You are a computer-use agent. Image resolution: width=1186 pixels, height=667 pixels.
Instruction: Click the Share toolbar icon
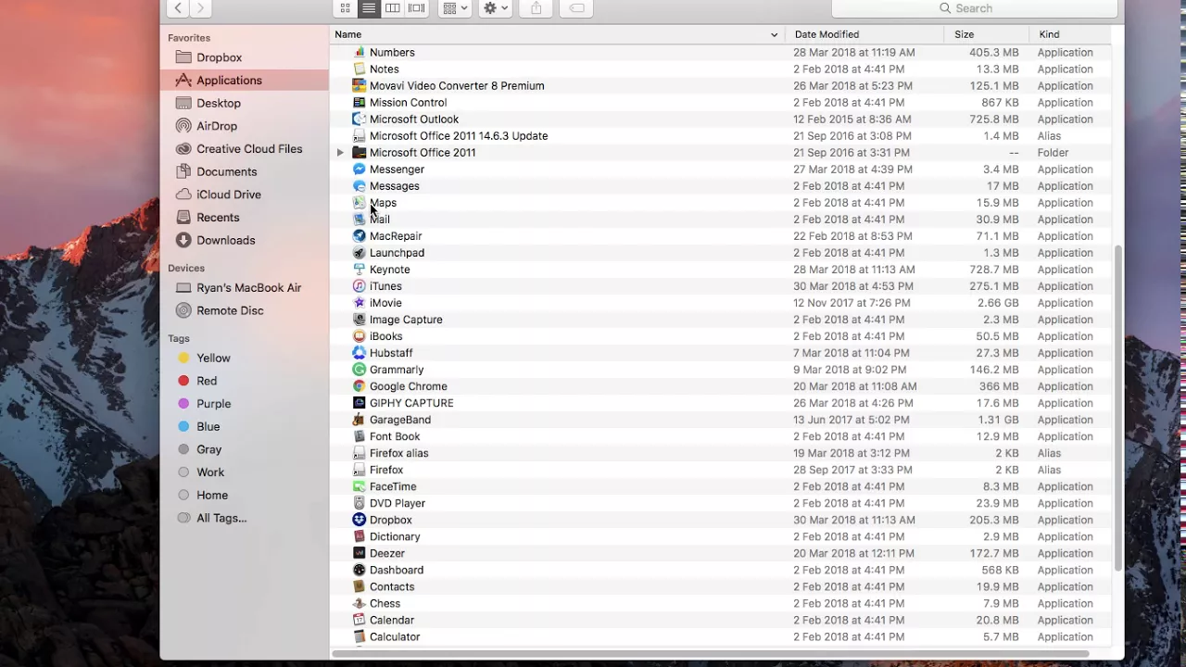(x=536, y=8)
